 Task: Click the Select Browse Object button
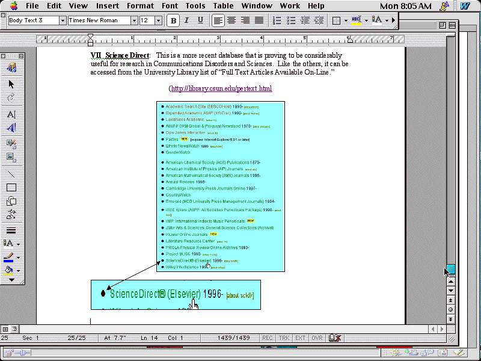tap(450, 309)
